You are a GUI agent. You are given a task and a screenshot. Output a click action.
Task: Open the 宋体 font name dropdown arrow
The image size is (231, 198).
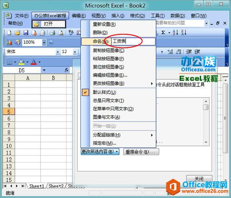click(x=58, y=52)
